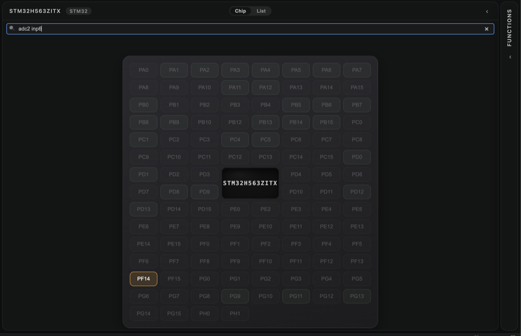Select pin PC13
Screen dimensions: 521x336
(266, 157)
